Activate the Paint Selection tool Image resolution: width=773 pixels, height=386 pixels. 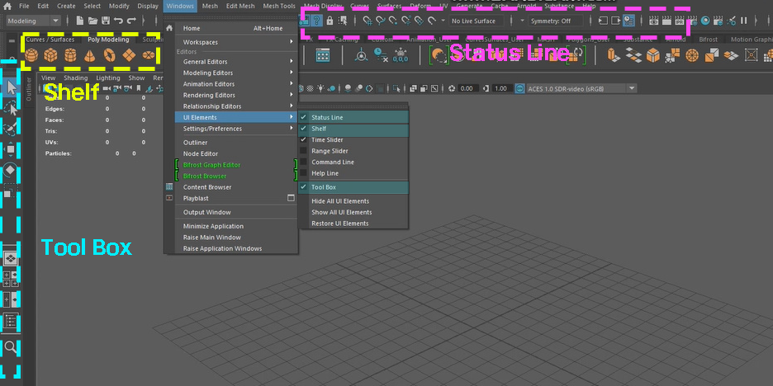[11, 129]
